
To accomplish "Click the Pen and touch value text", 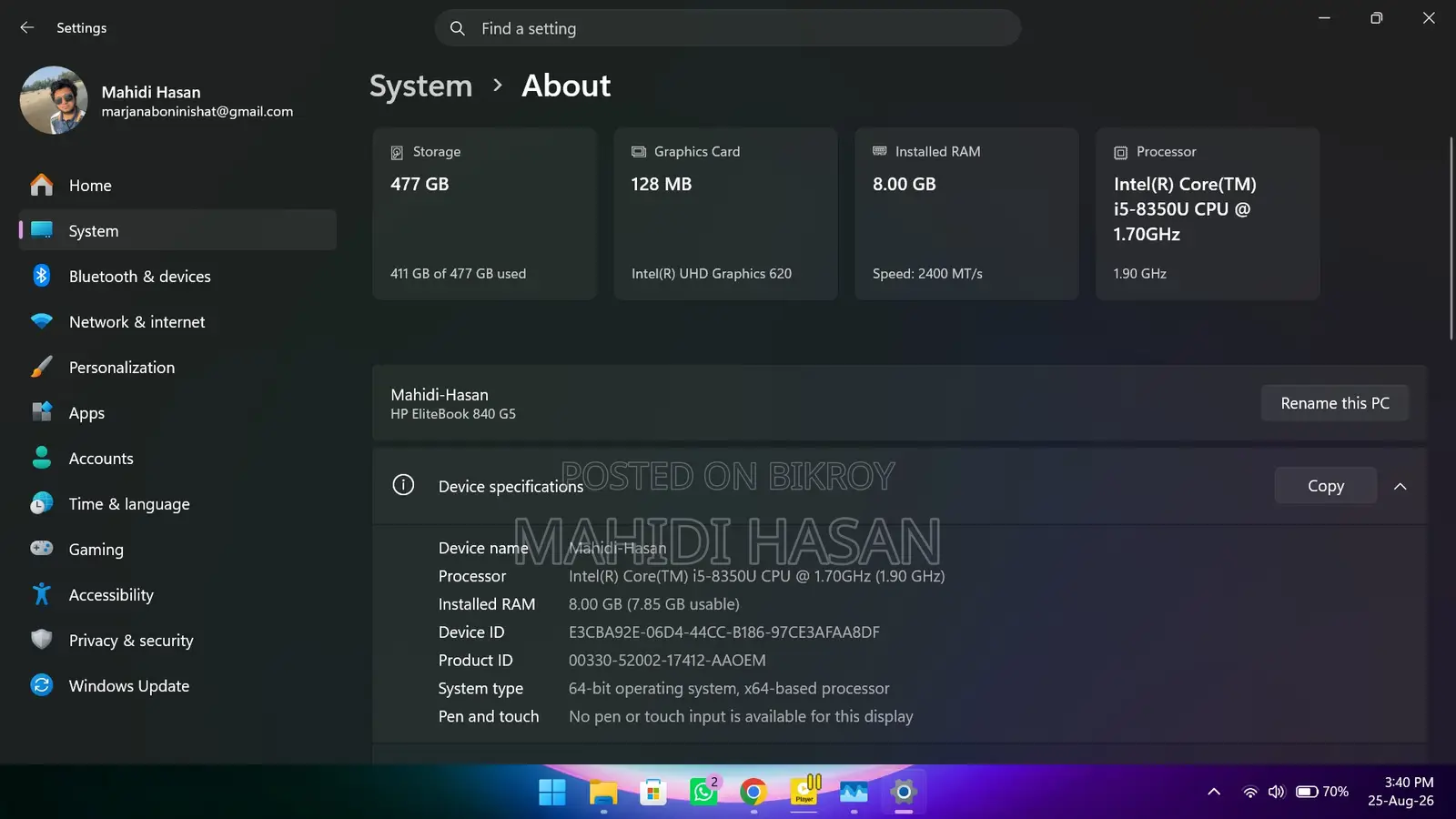I will 741,717.
